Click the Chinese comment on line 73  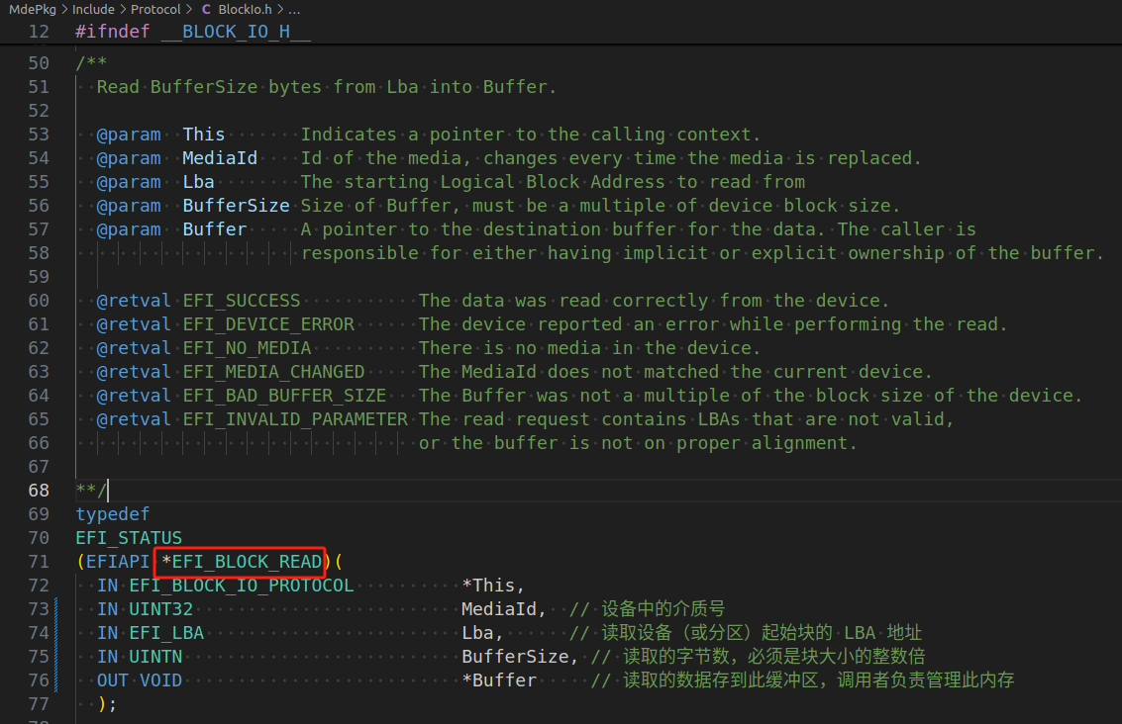[648, 609]
